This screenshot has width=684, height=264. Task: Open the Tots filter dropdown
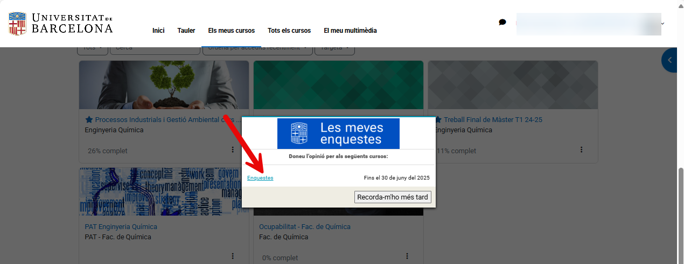coord(92,48)
